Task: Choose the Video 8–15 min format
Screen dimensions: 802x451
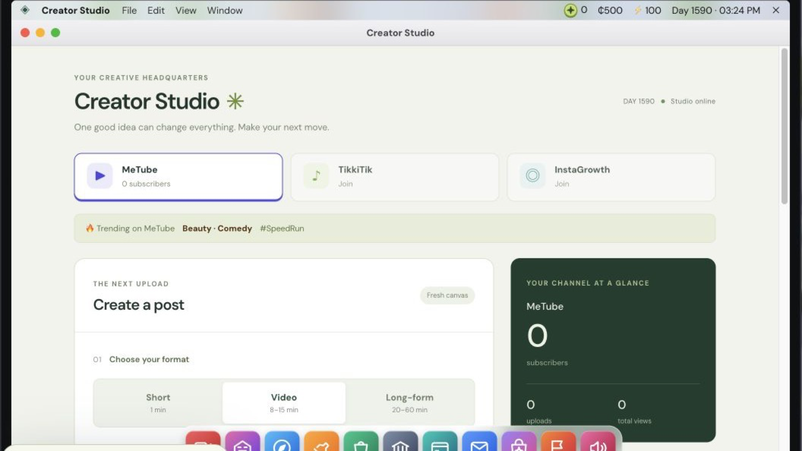Action: pyautogui.click(x=284, y=403)
